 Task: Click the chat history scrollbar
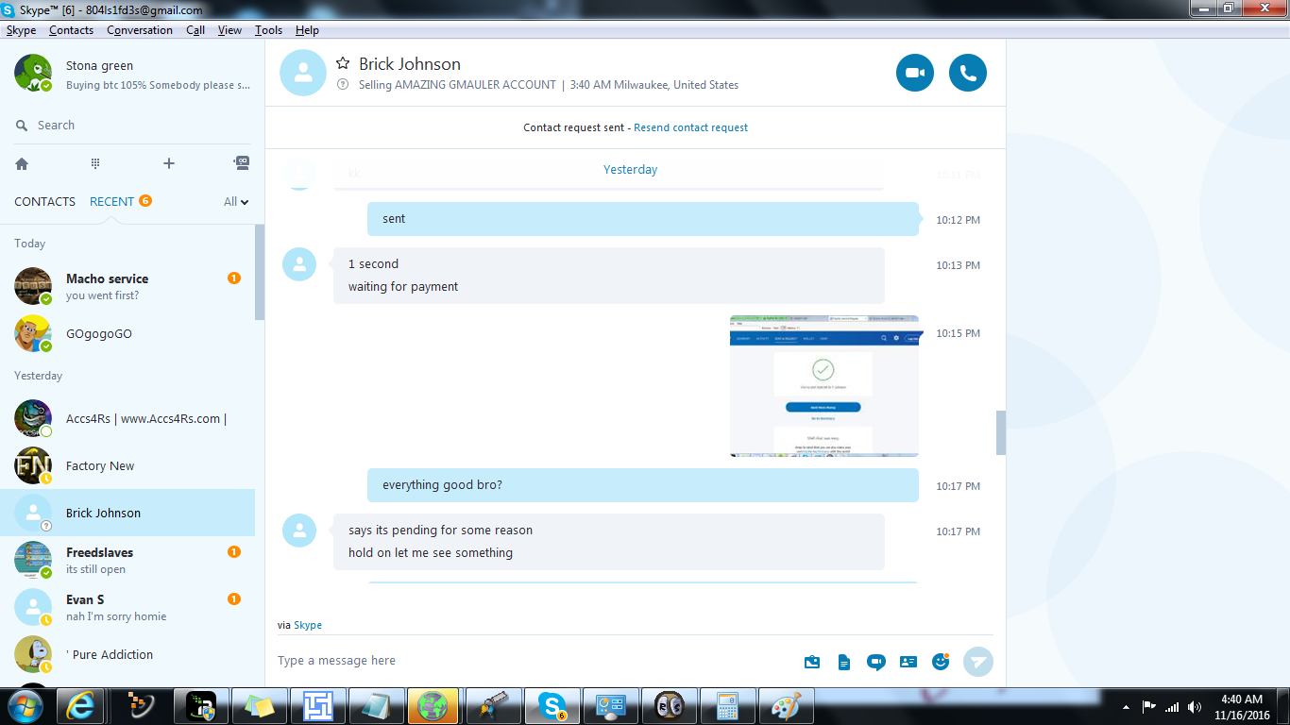coord(1000,433)
